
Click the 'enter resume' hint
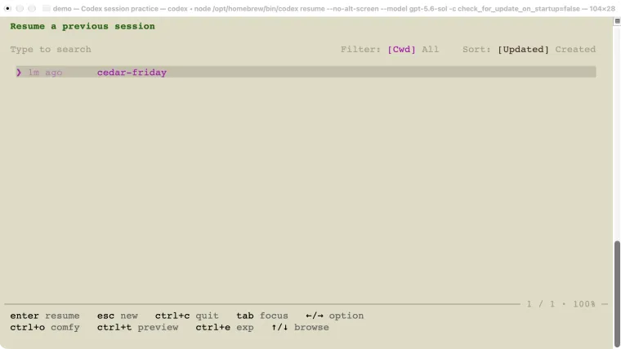(45, 316)
